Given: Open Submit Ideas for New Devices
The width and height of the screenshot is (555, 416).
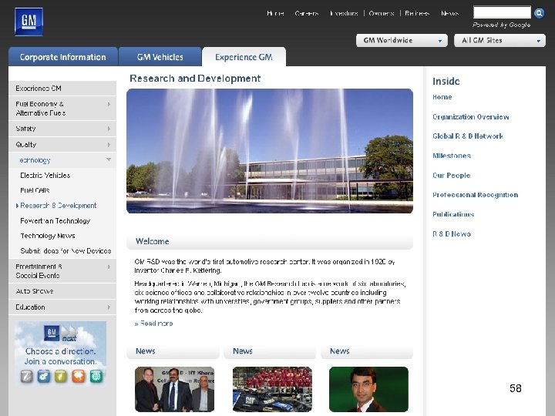Looking at the screenshot, I should [66, 251].
